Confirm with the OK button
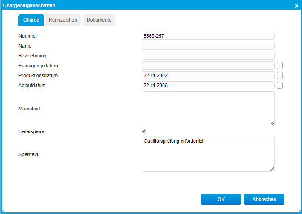The height and width of the screenshot is (214, 302). pyautogui.click(x=221, y=199)
